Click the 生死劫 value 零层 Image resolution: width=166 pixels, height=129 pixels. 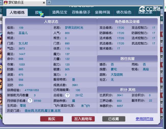[x=23, y=106]
